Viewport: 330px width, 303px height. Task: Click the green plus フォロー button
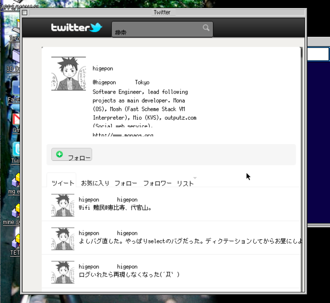pos(72,155)
